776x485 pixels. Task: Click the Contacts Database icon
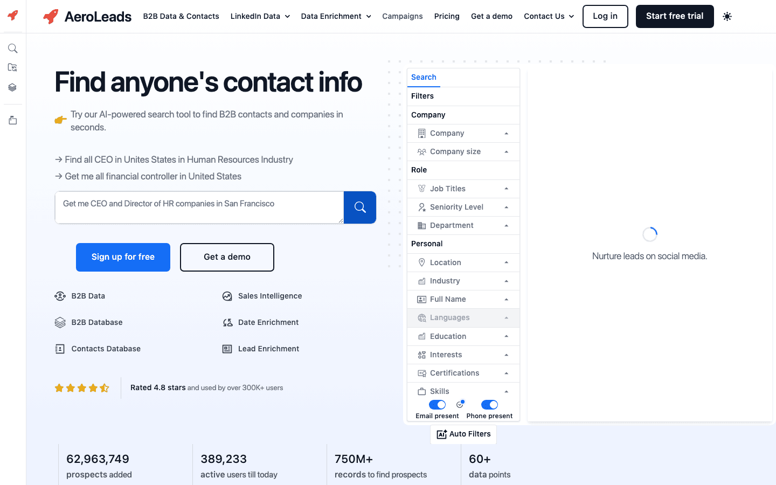click(60, 349)
